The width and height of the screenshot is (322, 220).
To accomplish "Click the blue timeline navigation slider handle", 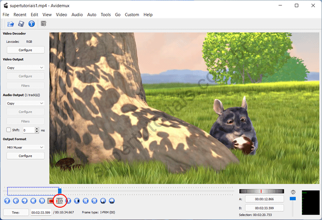I will [x=59, y=190].
